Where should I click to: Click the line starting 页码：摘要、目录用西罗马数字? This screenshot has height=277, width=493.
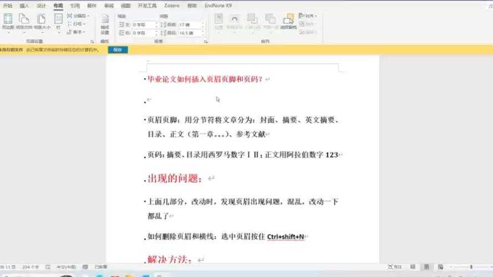243,155
